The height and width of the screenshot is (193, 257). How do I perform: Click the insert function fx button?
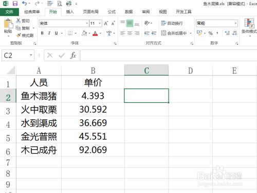73,55
